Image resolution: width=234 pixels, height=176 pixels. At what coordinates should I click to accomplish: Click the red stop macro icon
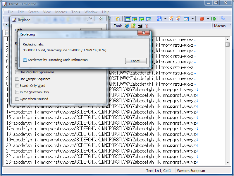click(202, 19)
